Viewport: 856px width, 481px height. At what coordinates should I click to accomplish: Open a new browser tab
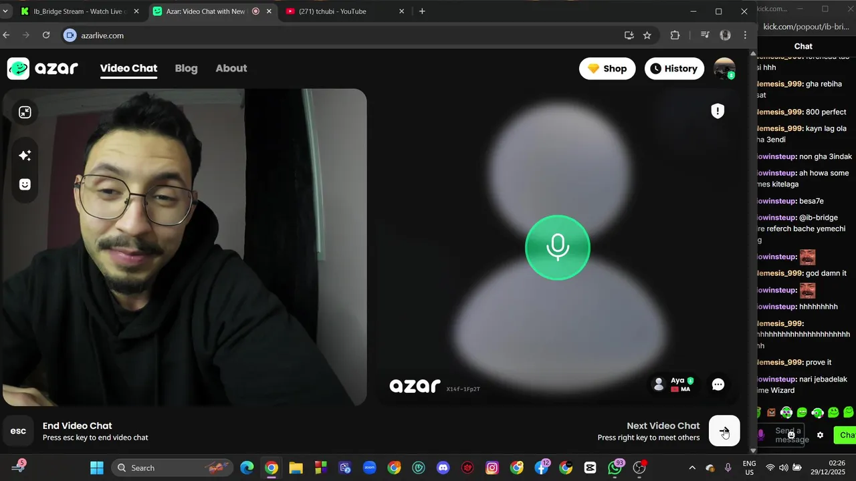[422, 11]
